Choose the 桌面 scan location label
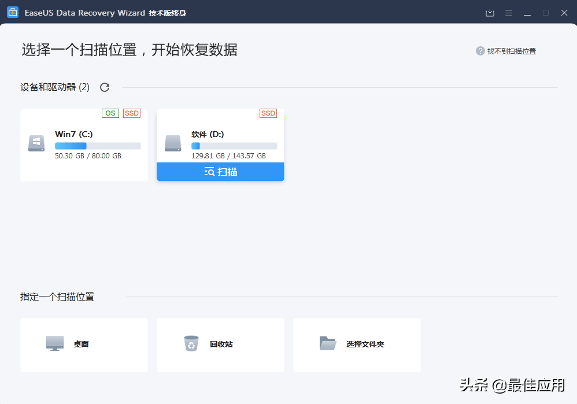The image size is (577, 404). pos(81,344)
